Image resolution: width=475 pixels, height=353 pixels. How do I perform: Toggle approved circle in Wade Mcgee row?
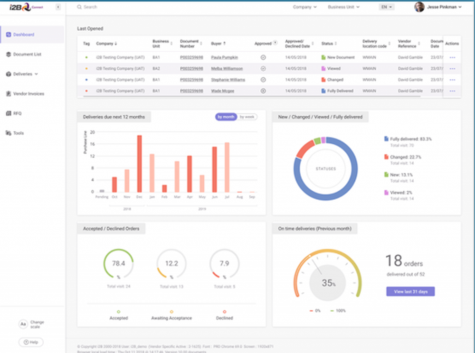pyautogui.click(x=263, y=91)
